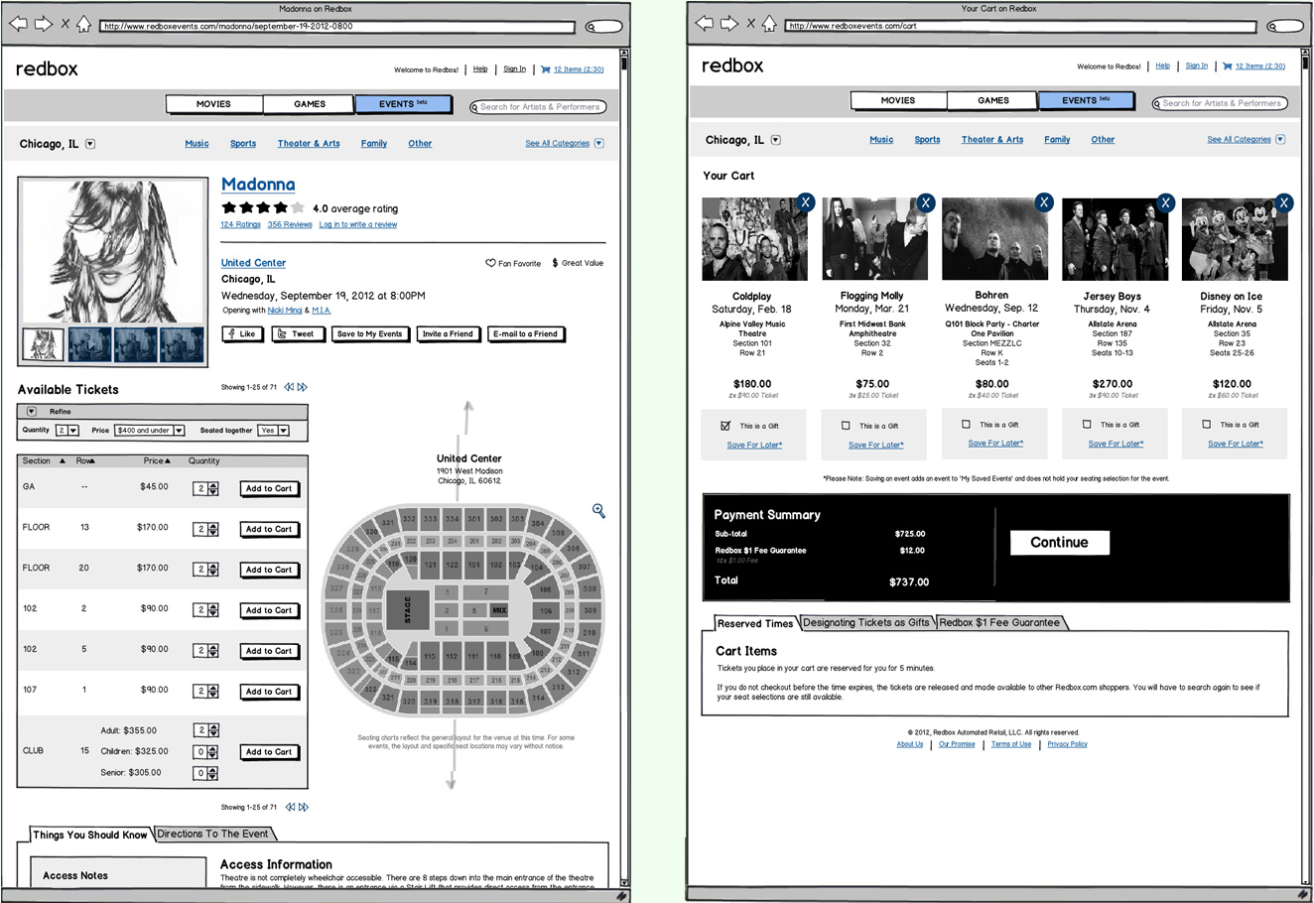Click Save For Later under Coldplay
Image resolution: width=1314 pixels, height=903 pixels.
(x=754, y=445)
